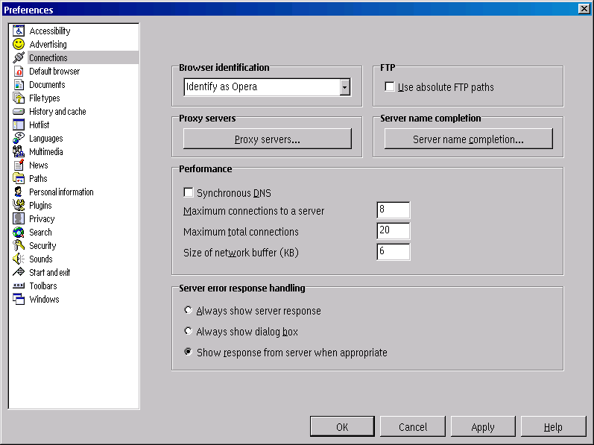Image resolution: width=594 pixels, height=445 pixels.
Task: Open the Accessibility preferences category
Action: tap(50, 31)
